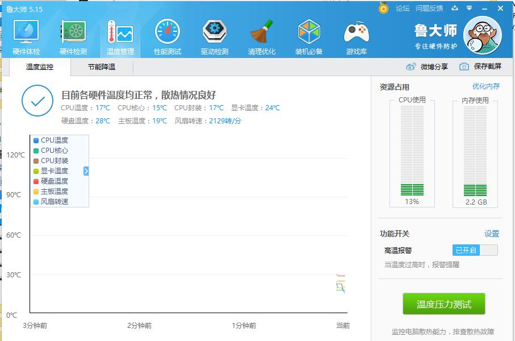Click the 微博分享 Weibo icon
Image resolution: width=515 pixels, height=341 pixels.
coord(411,66)
